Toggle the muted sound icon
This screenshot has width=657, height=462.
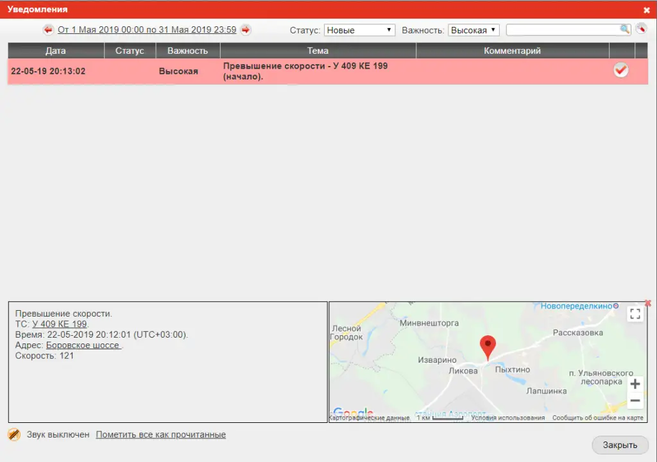pyautogui.click(x=14, y=434)
